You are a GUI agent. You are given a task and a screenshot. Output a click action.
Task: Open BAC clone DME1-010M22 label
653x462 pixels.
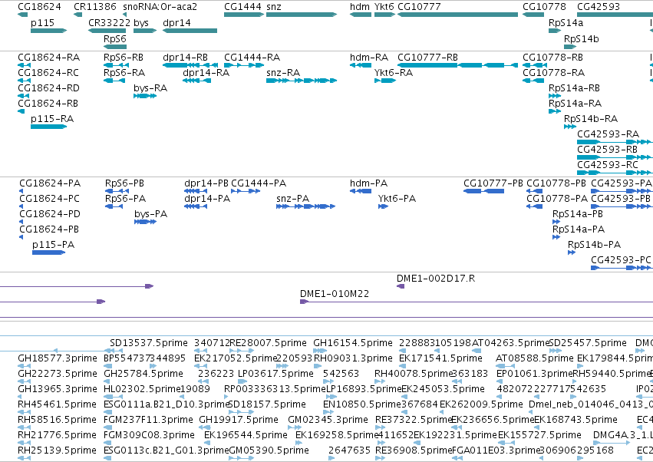click(335, 294)
